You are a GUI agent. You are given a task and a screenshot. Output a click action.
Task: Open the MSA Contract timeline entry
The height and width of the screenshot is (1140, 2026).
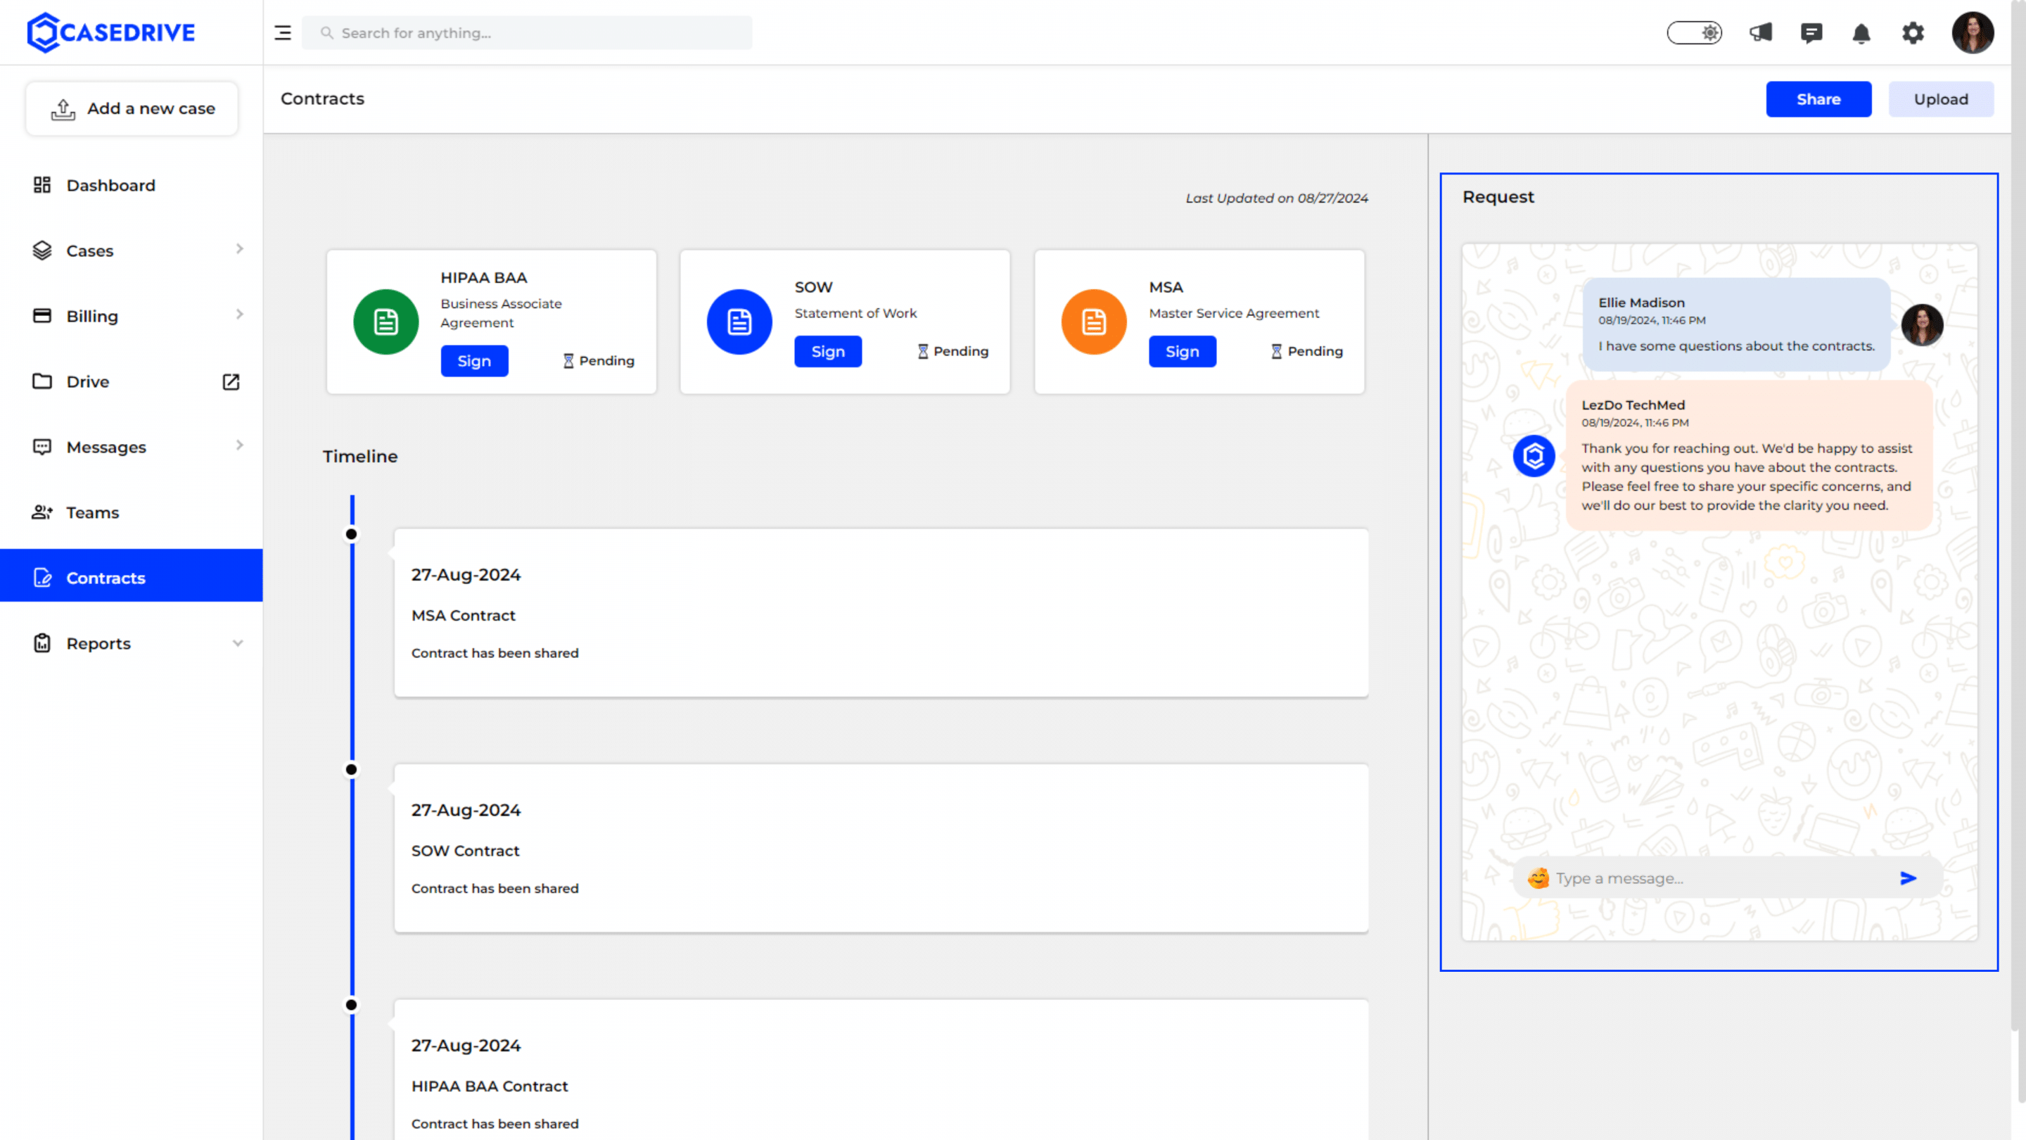[x=881, y=613]
